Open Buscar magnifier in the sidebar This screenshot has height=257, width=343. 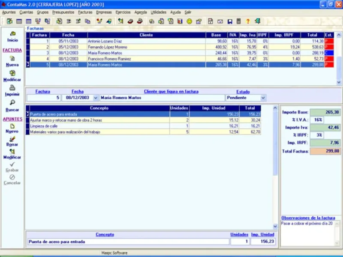(12, 106)
